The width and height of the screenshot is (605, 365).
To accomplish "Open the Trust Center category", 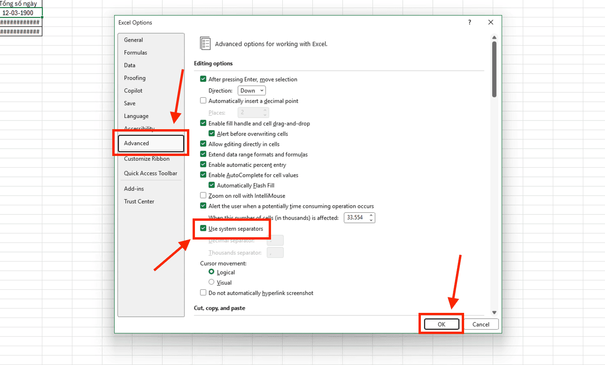I will click(x=139, y=202).
